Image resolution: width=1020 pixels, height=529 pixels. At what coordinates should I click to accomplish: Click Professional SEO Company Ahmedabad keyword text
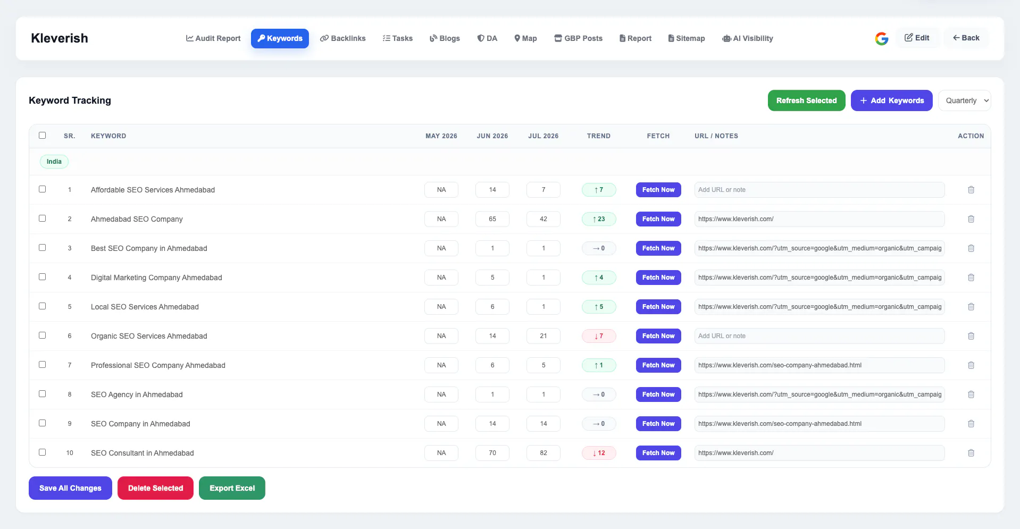coord(158,365)
